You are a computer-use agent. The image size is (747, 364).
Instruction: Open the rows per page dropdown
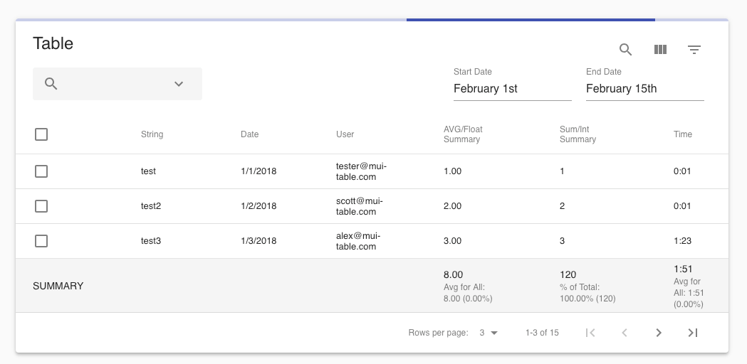489,333
